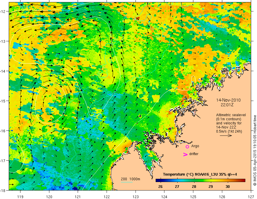Click latitude axis label '-12'
Screen dimensions: 257x199
3,11
